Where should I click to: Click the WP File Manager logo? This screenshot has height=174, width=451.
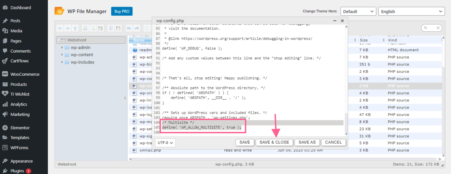[x=59, y=11]
